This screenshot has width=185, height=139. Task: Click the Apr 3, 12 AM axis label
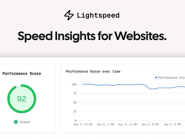coord(83,124)
